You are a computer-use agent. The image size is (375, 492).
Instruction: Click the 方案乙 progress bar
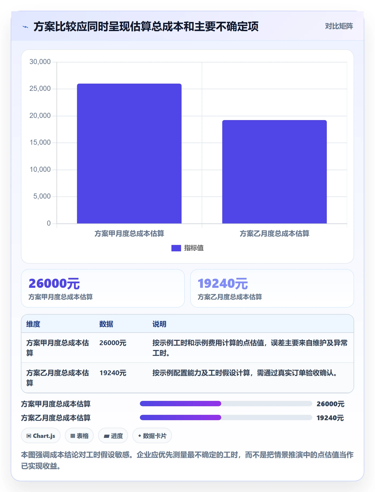(226, 418)
